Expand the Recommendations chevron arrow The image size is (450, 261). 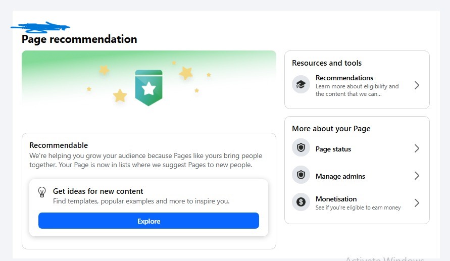pos(417,85)
